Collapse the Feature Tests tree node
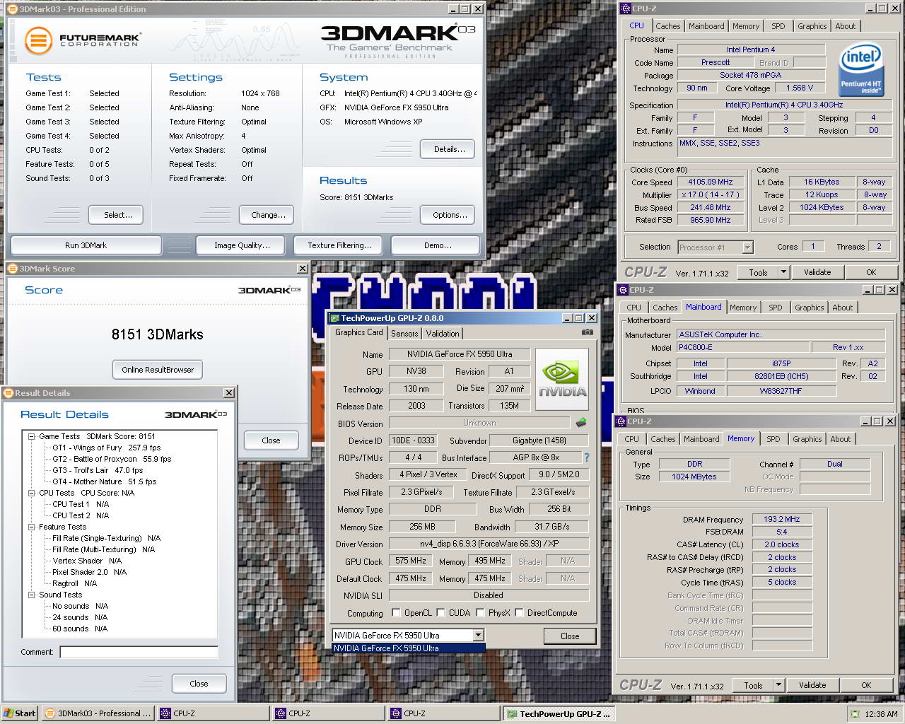Image resolution: width=905 pixels, height=724 pixels. [32, 527]
